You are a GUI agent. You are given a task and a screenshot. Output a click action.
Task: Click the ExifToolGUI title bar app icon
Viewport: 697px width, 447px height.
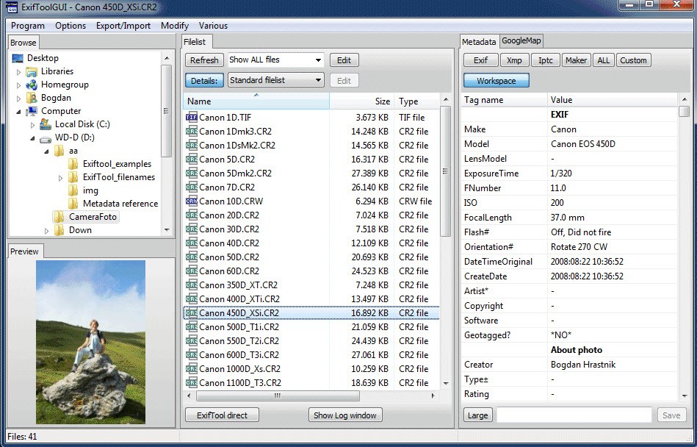click(12, 6)
